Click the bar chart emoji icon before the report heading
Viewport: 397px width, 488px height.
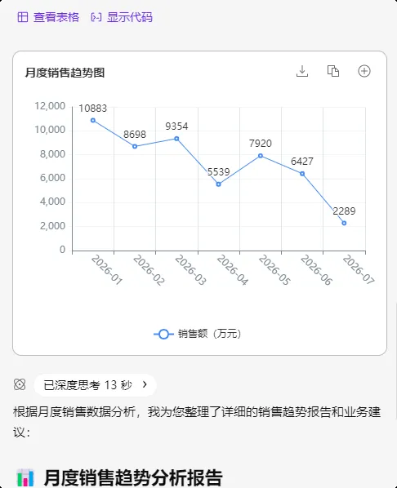(25, 477)
